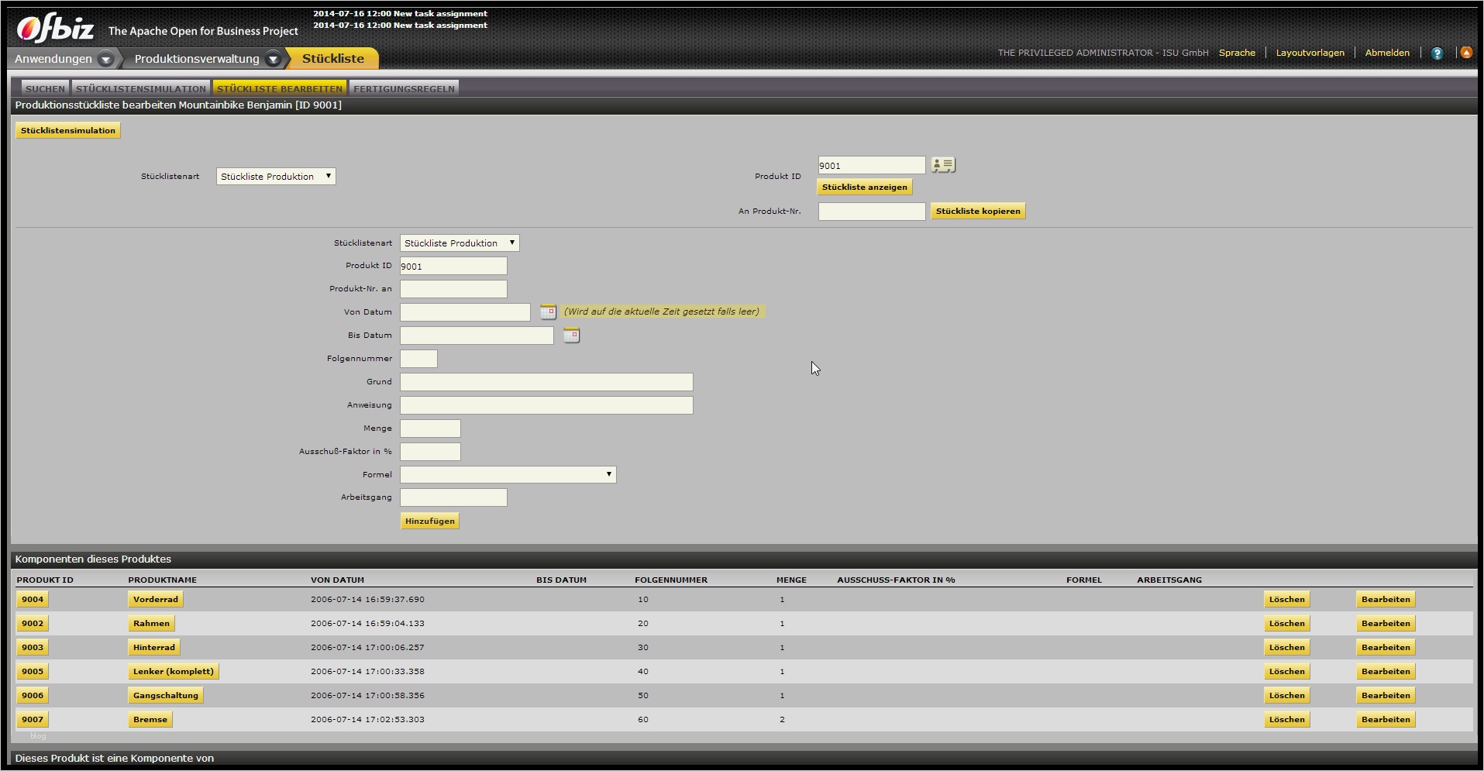The image size is (1484, 771).
Task: Open product ID 9003
Action: coord(33,648)
